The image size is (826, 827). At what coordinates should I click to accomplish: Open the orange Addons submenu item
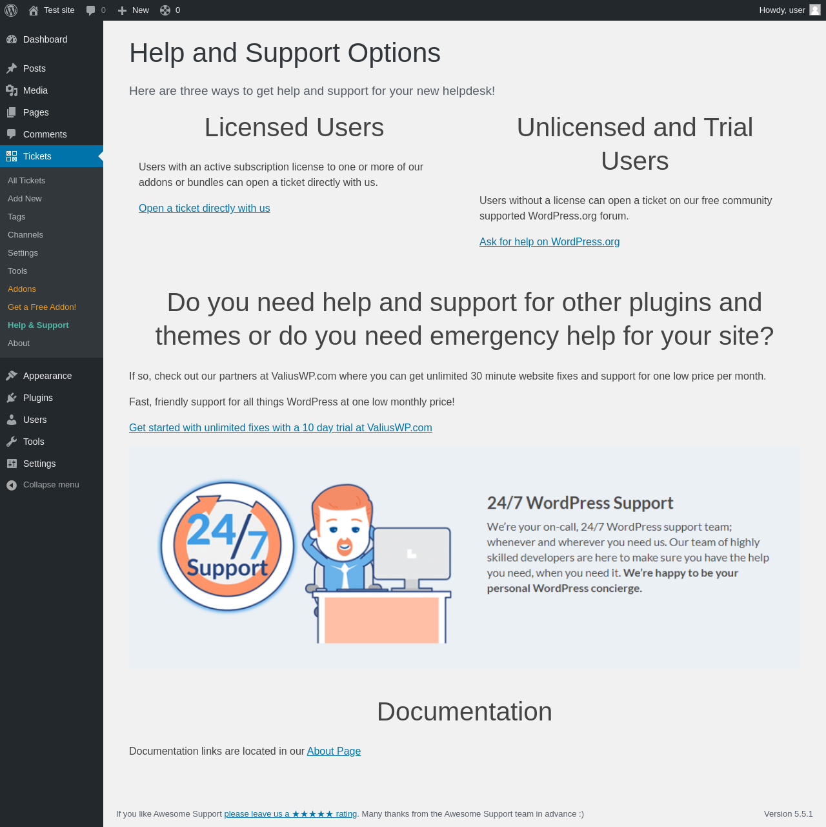pos(52,289)
